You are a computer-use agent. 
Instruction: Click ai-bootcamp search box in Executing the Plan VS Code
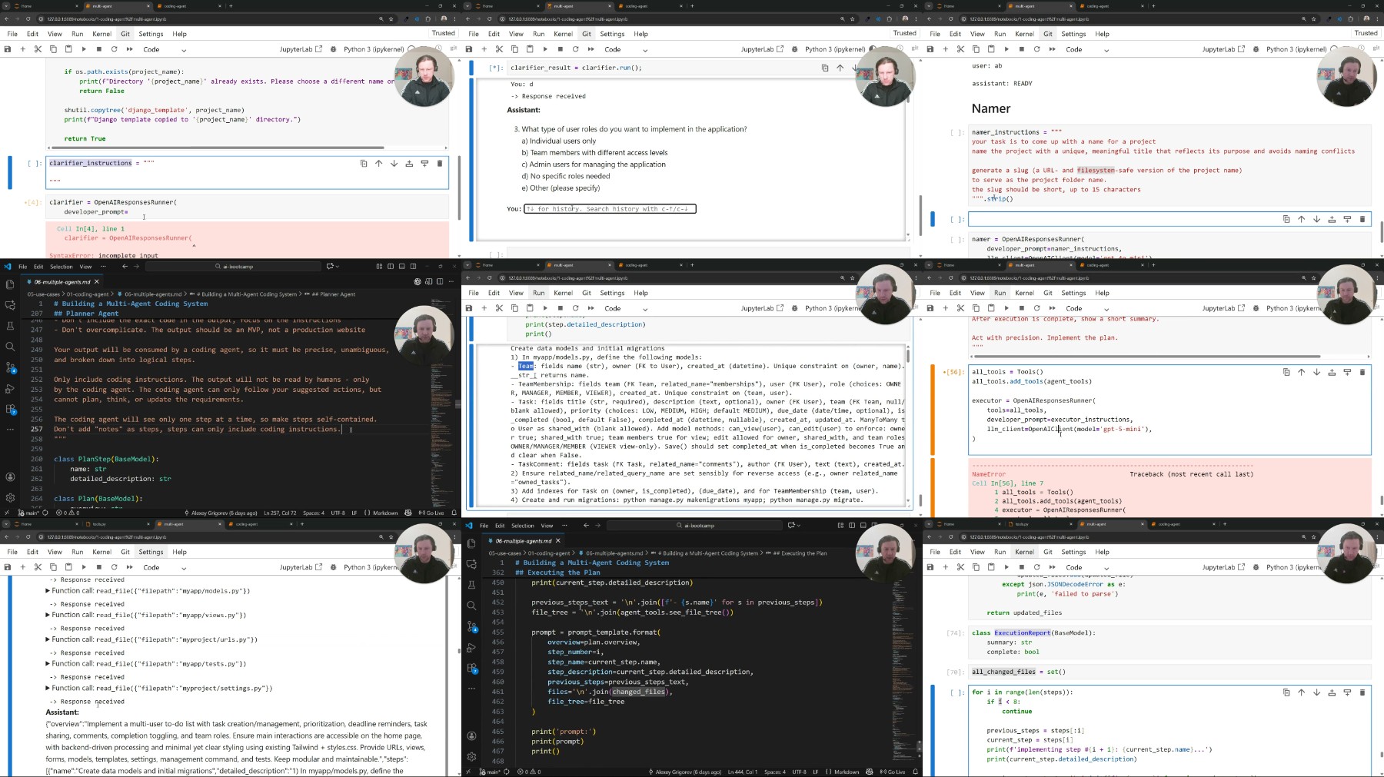694,526
